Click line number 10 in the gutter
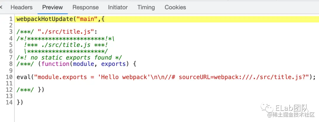319x122 pixels. [9, 77]
